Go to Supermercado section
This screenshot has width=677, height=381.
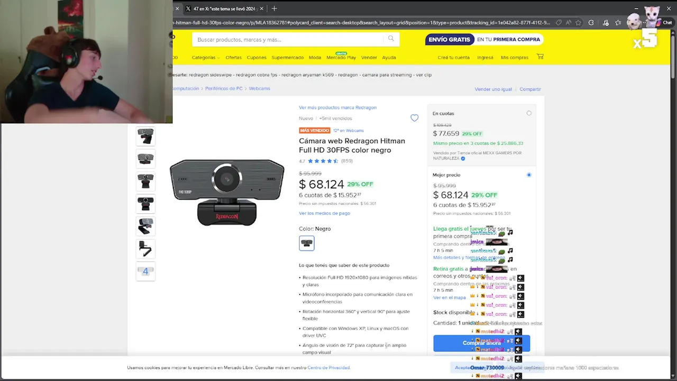pyautogui.click(x=288, y=57)
